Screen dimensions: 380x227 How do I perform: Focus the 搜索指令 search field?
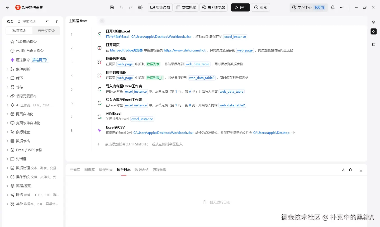(x=29, y=22)
